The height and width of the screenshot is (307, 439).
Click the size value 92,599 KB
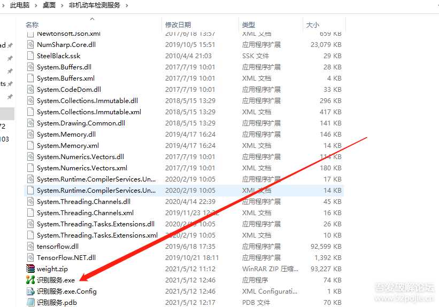(326, 246)
